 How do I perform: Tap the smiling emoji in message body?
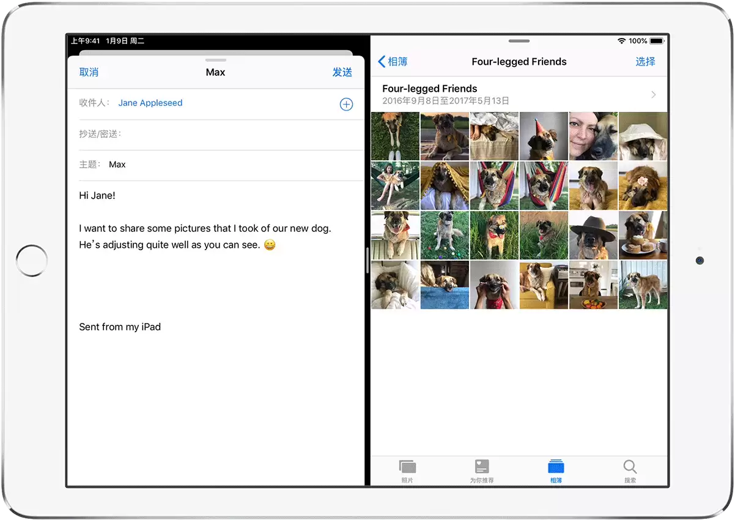[270, 245]
